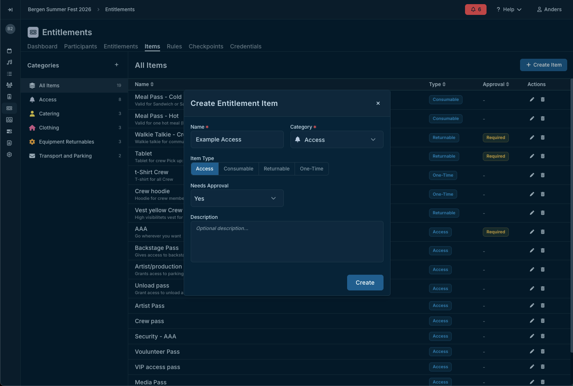Delete the t-Shirt Crew item
This screenshot has width=573, height=386.
point(543,175)
